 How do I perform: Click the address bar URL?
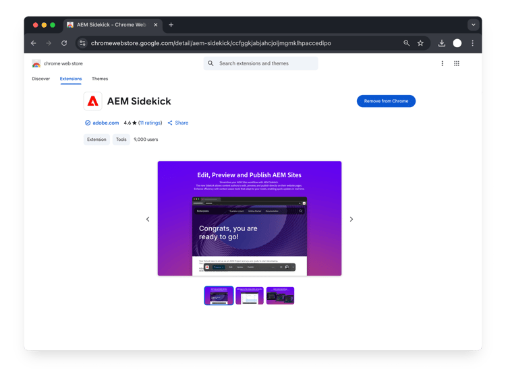click(x=210, y=43)
